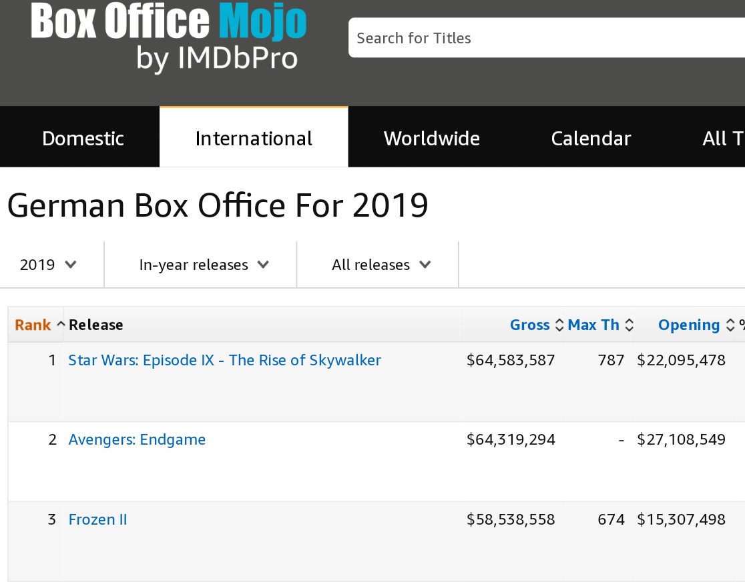Viewport: 745px width, 582px height.
Task: Expand the In-year releases dropdown
Action: pyautogui.click(x=204, y=265)
